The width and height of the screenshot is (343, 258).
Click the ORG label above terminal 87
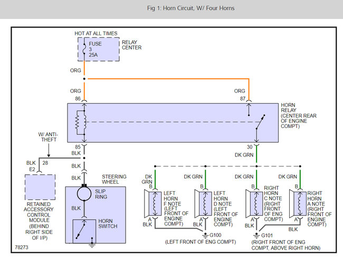240,91
